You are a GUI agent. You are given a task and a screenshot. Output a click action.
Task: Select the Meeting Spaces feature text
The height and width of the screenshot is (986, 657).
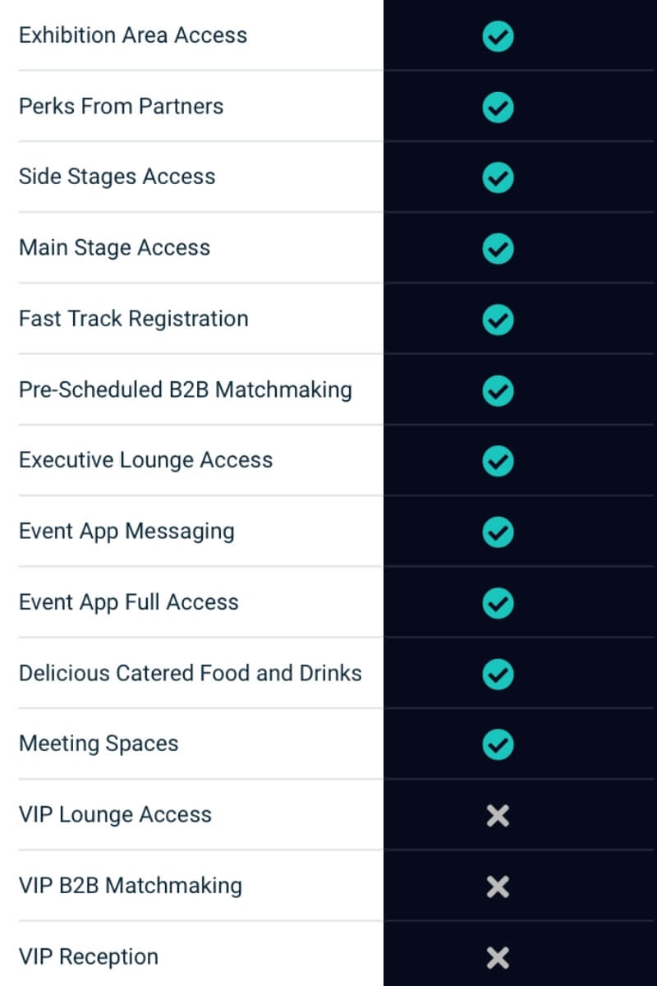[x=99, y=744]
